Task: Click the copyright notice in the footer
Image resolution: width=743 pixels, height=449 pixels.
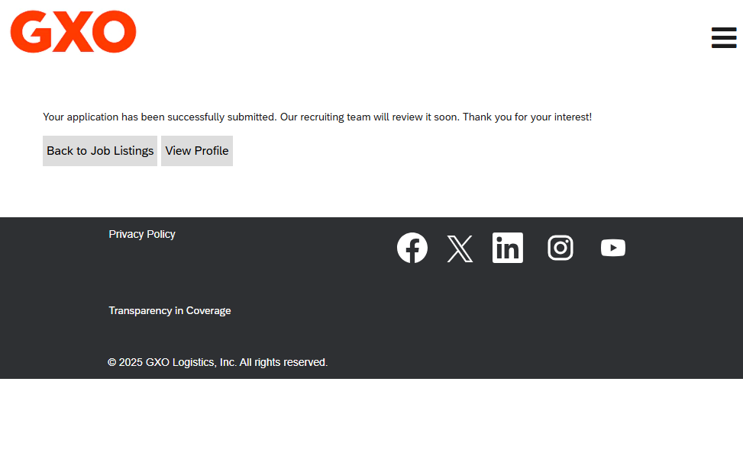Action: [x=218, y=362]
